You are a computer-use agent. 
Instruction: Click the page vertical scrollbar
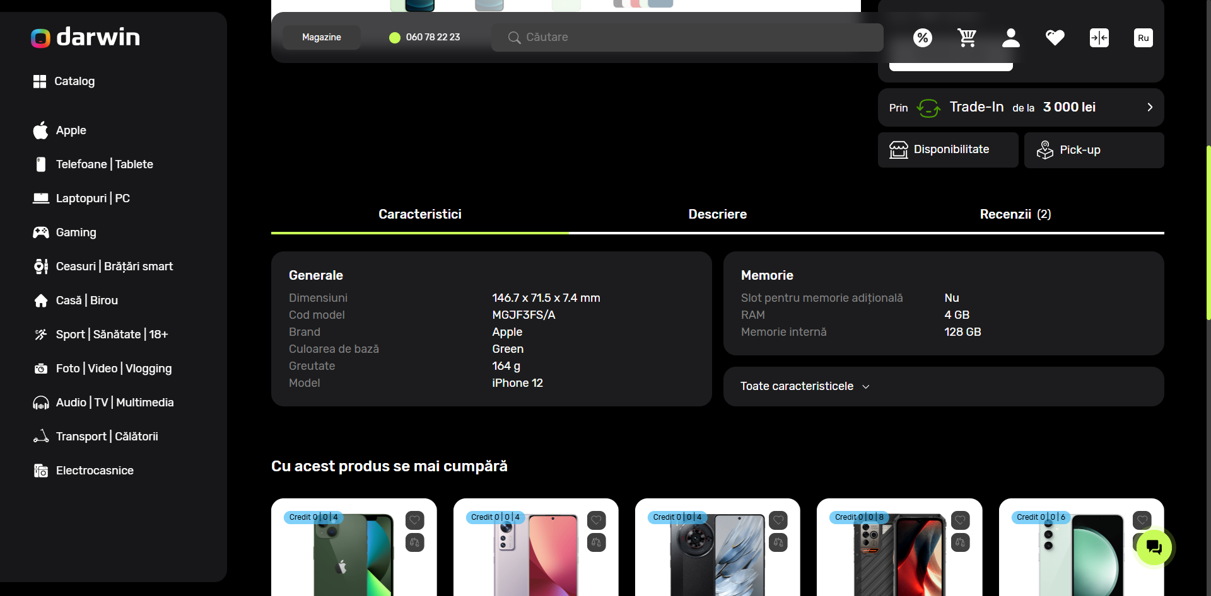(x=1208, y=233)
